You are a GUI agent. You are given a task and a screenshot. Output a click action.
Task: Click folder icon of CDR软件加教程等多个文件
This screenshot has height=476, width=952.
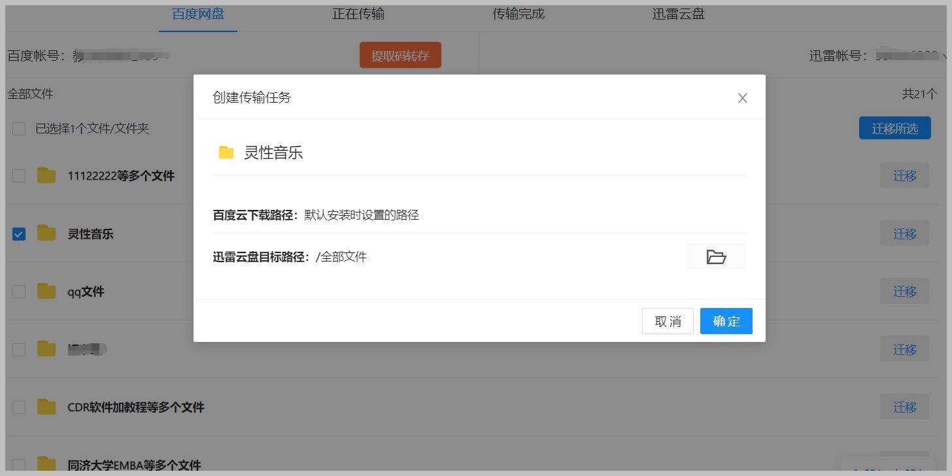pyautogui.click(x=46, y=407)
